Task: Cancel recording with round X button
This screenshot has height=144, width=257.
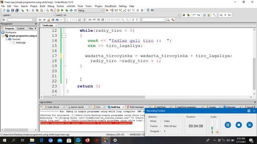Action: coord(249,125)
